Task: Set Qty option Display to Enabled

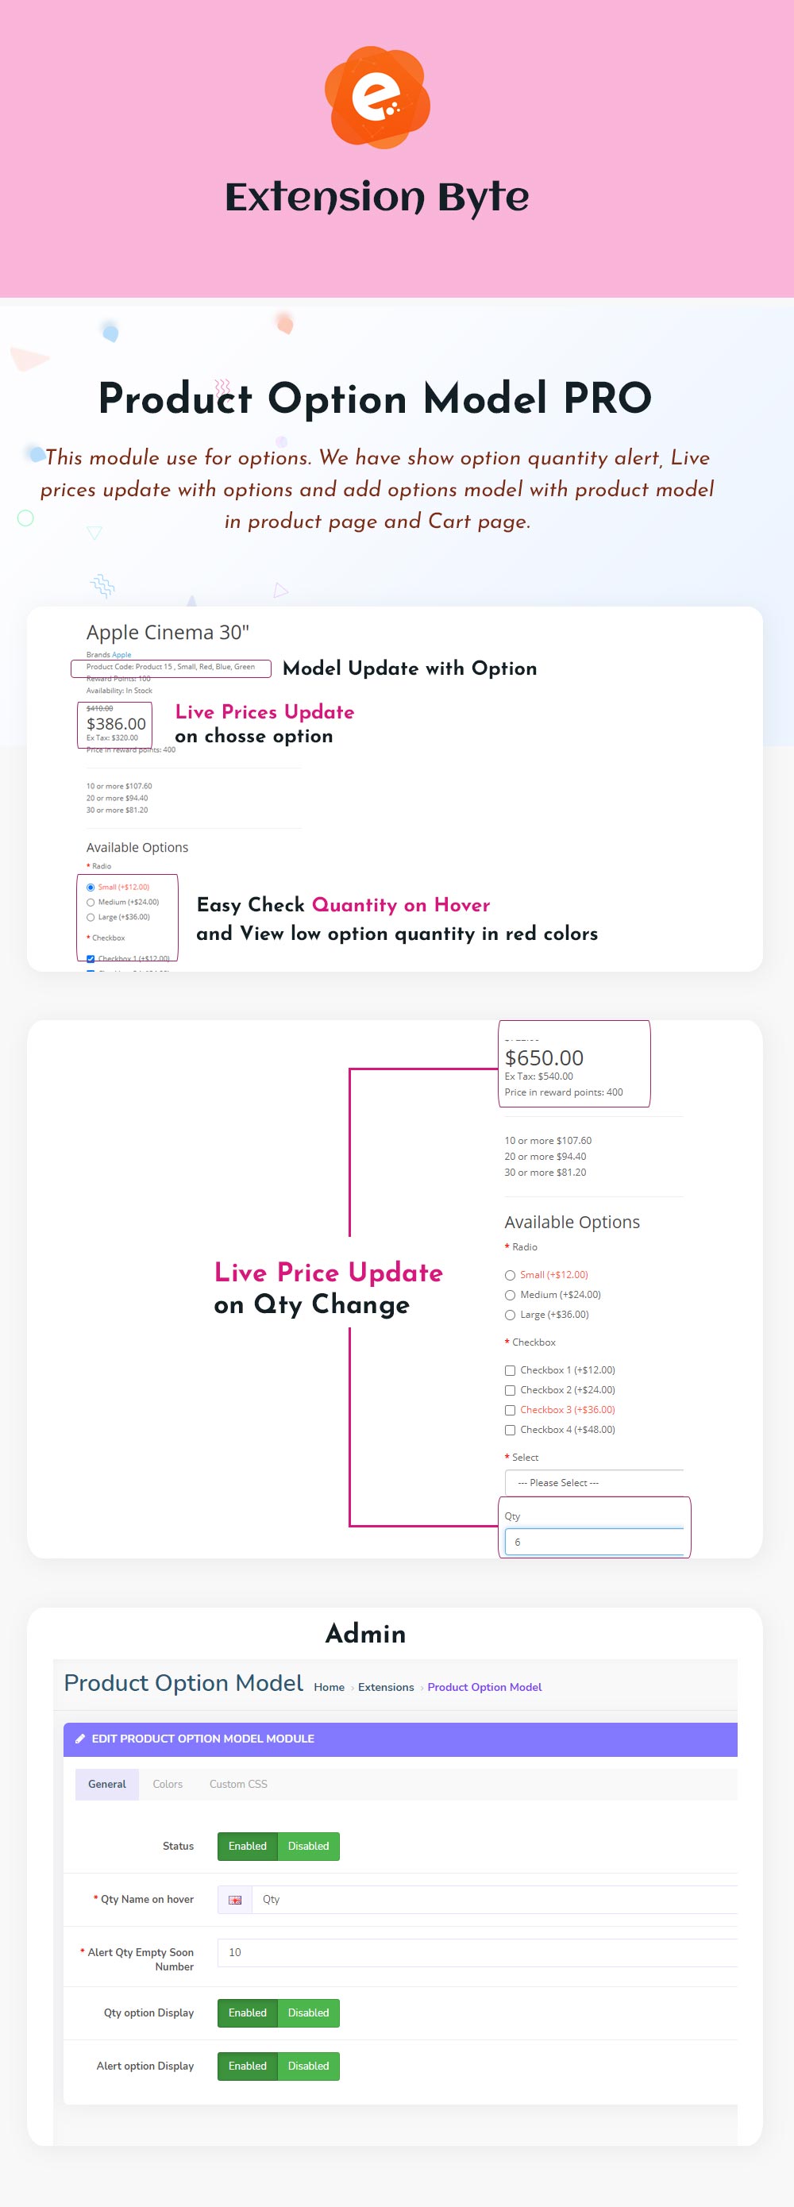Action: (248, 2012)
